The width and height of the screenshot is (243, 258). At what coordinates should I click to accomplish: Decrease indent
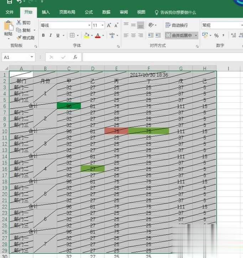(151, 35)
